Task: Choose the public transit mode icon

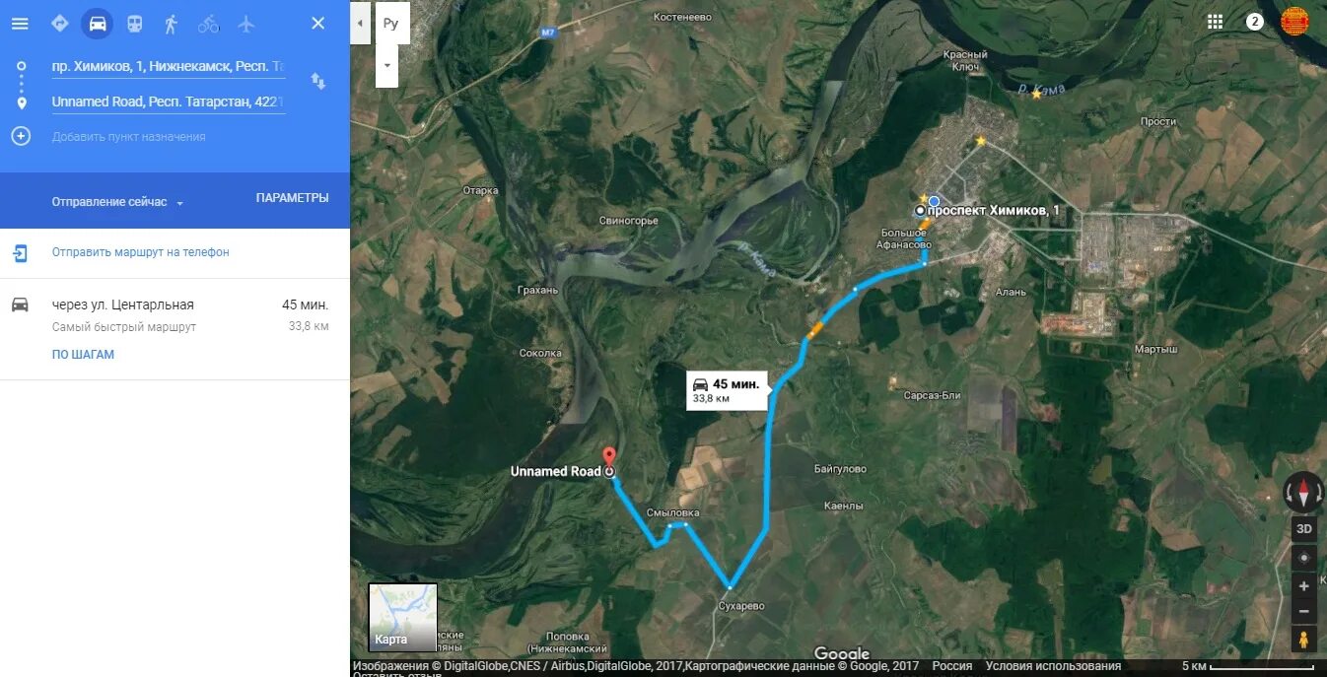Action: point(134,24)
